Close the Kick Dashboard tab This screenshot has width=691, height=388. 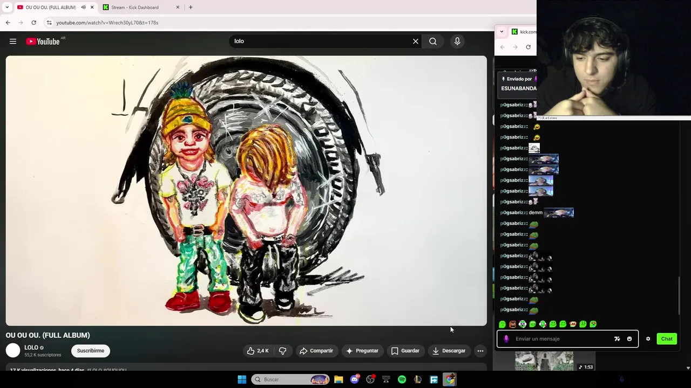coord(178,8)
